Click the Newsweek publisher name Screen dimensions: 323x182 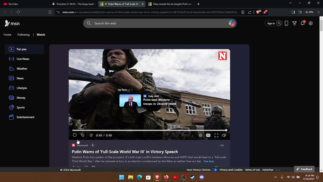[x=83, y=145]
